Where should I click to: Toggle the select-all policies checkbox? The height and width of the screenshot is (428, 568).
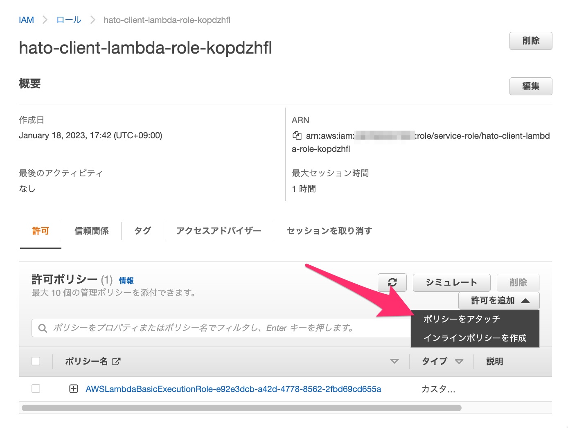(x=36, y=361)
